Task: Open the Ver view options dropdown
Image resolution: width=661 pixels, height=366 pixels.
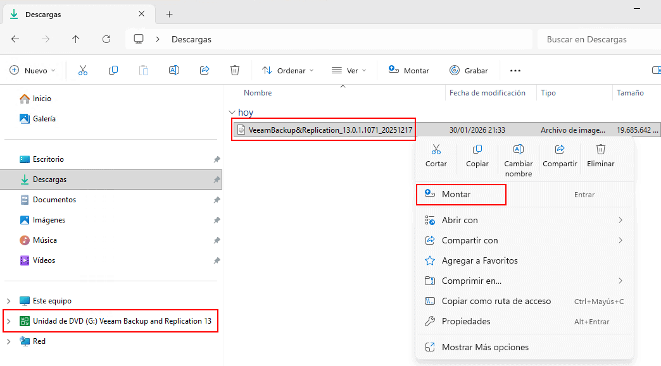Action: [349, 70]
